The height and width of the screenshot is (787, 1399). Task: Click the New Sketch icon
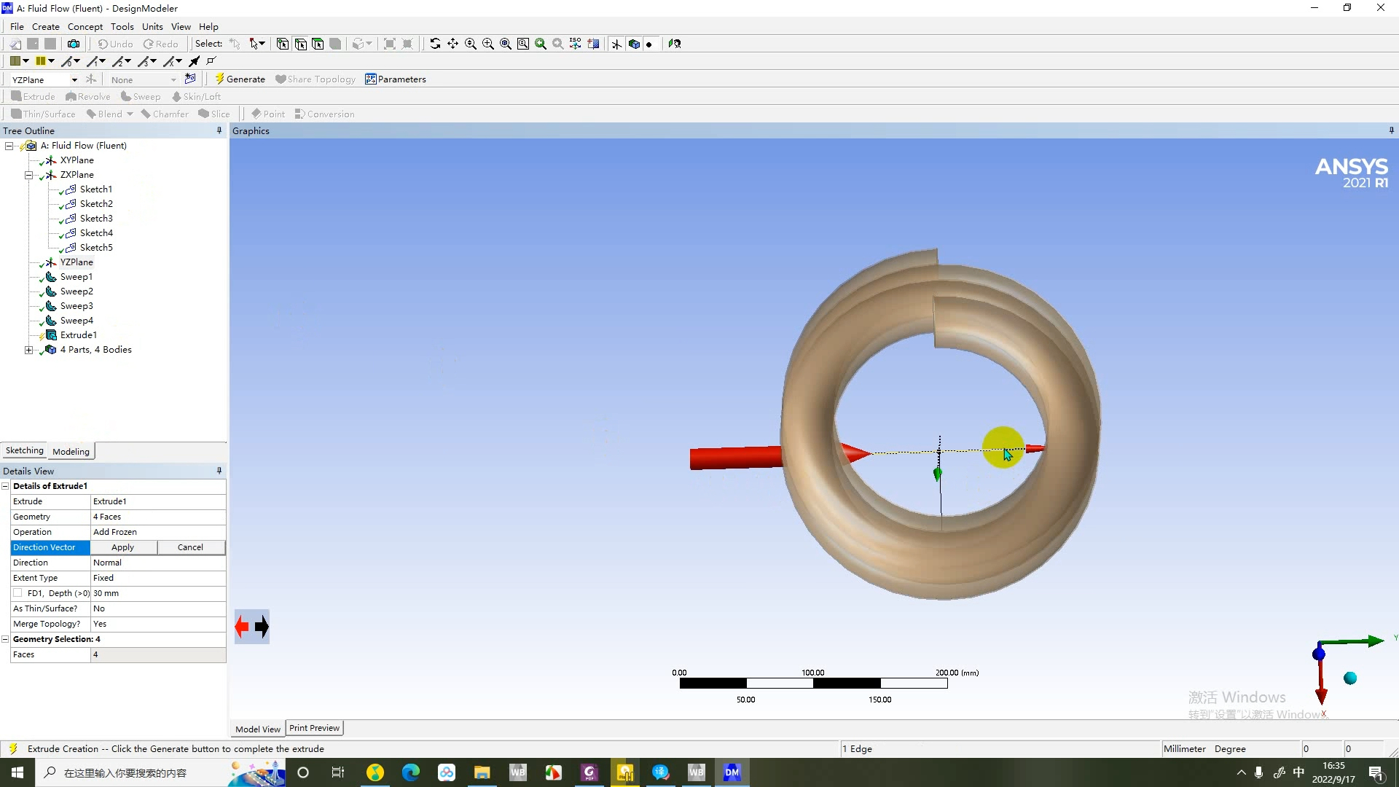pos(190,79)
